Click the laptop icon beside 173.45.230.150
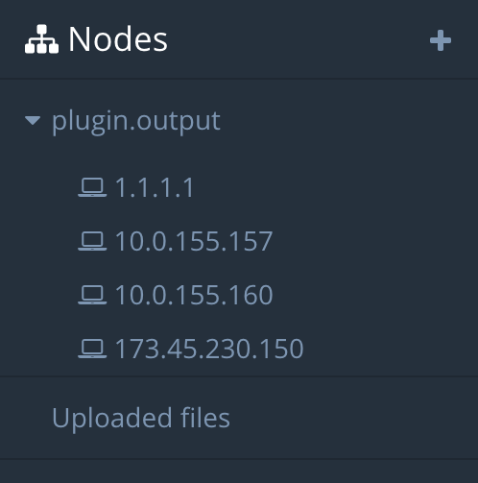Screen dimensions: 478x483 click(x=92, y=349)
